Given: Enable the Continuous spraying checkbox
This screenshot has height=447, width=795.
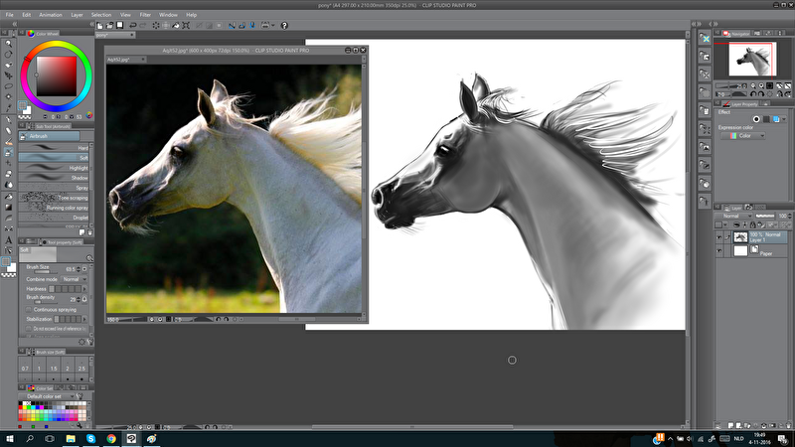Looking at the screenshot, I should click(x=29, y=309).
